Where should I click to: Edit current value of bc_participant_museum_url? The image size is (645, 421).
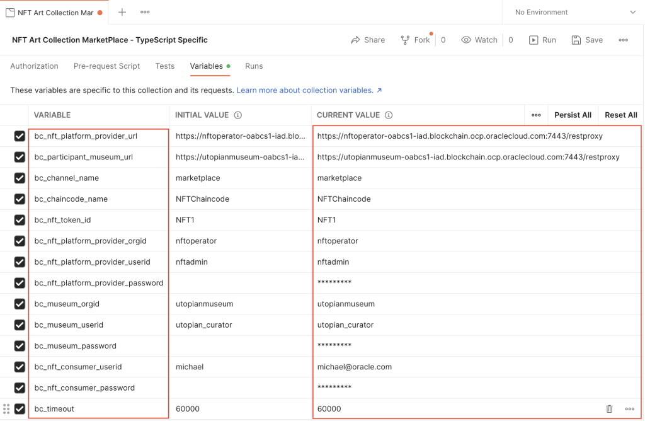(477, 157)
